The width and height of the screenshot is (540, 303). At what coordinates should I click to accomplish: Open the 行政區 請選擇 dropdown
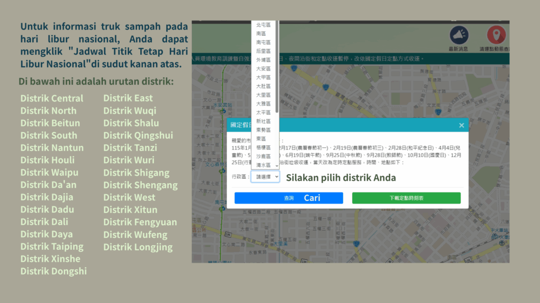tap(265, 177)
